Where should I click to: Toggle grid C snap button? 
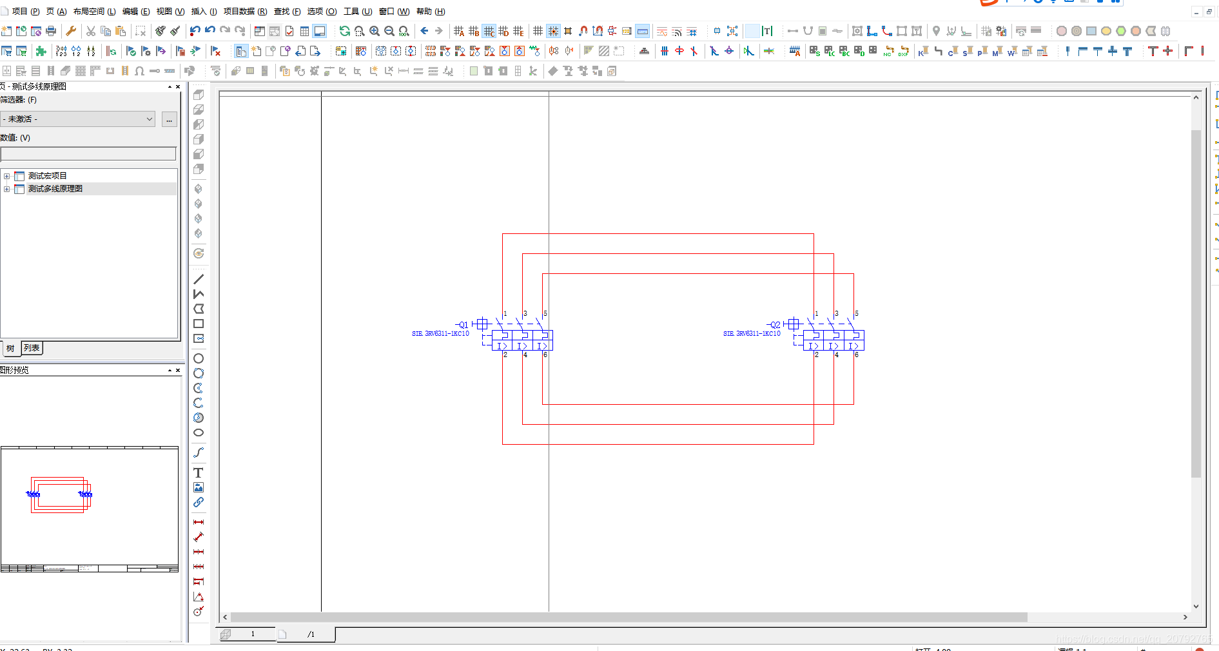[489, 31]
